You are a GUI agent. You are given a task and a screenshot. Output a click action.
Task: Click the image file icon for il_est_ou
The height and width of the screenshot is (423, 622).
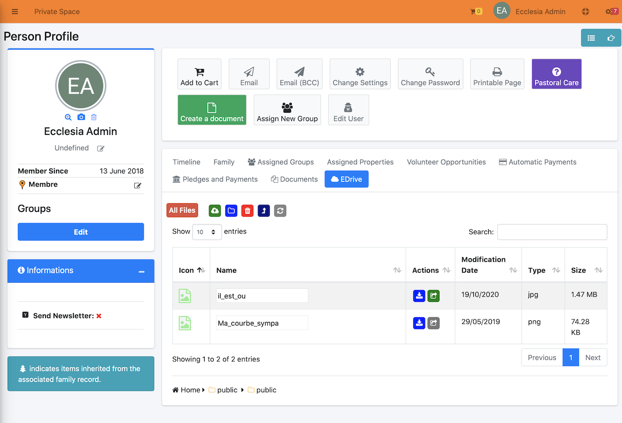coord(185,296)
